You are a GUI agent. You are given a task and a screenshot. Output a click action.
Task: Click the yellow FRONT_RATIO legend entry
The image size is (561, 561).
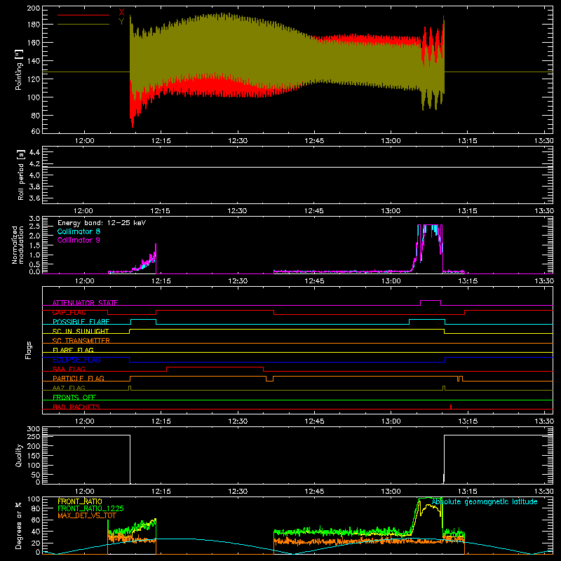point(80,501)
